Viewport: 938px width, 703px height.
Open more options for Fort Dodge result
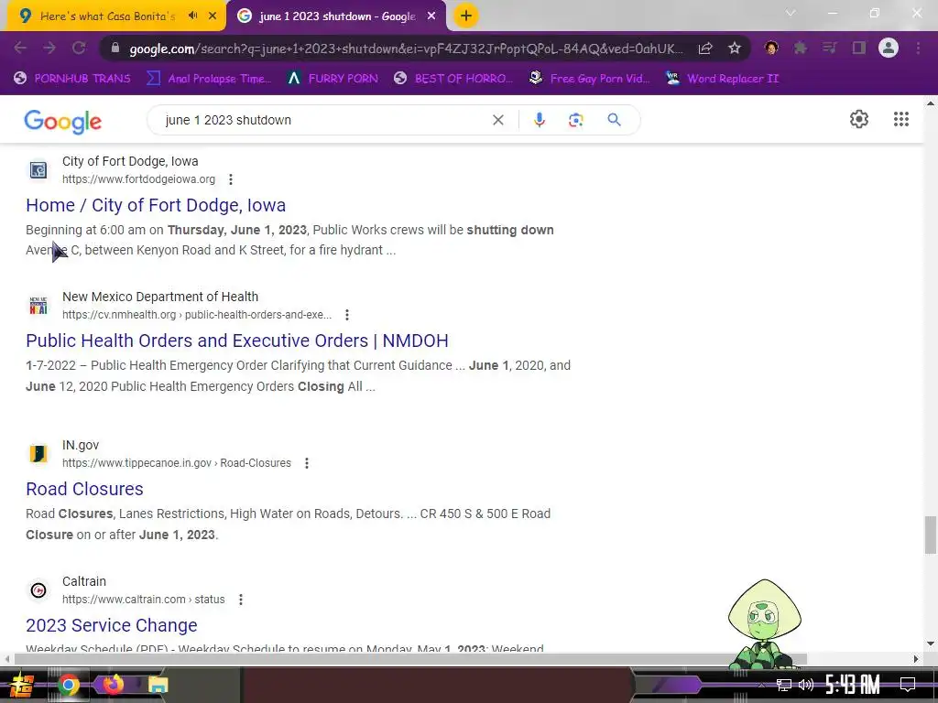pos(231,179)
